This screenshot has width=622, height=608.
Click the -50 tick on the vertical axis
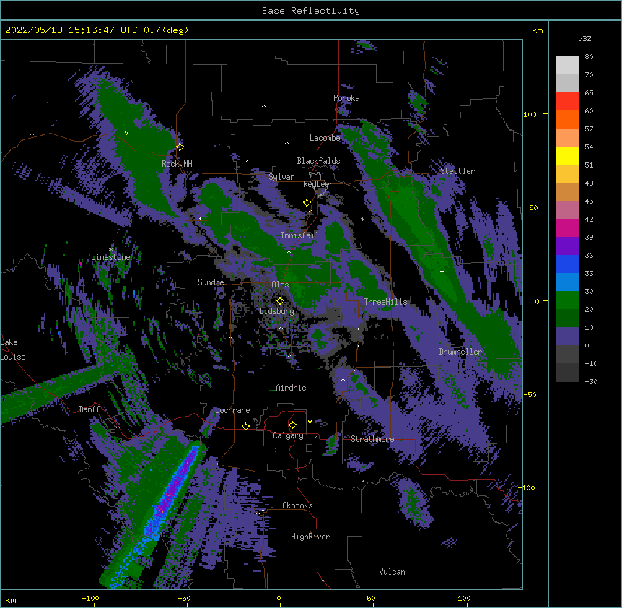(x=530, y=394)
